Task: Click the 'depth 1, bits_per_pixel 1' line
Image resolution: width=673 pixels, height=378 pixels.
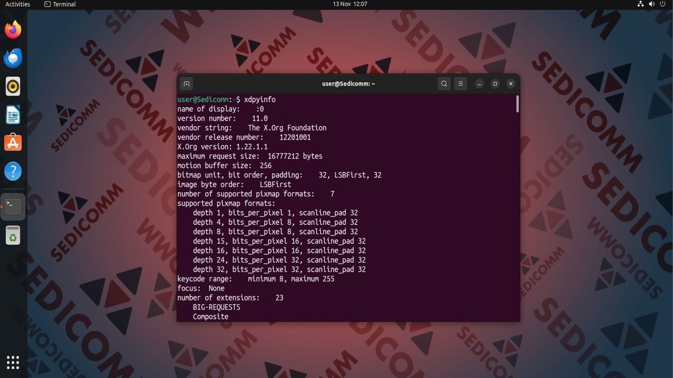Action: point(275,213)
